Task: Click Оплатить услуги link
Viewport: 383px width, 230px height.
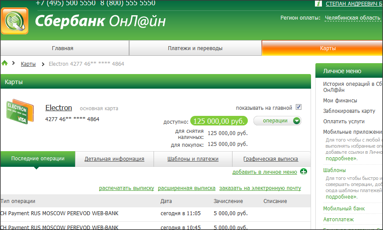Action: pos(344,121)
